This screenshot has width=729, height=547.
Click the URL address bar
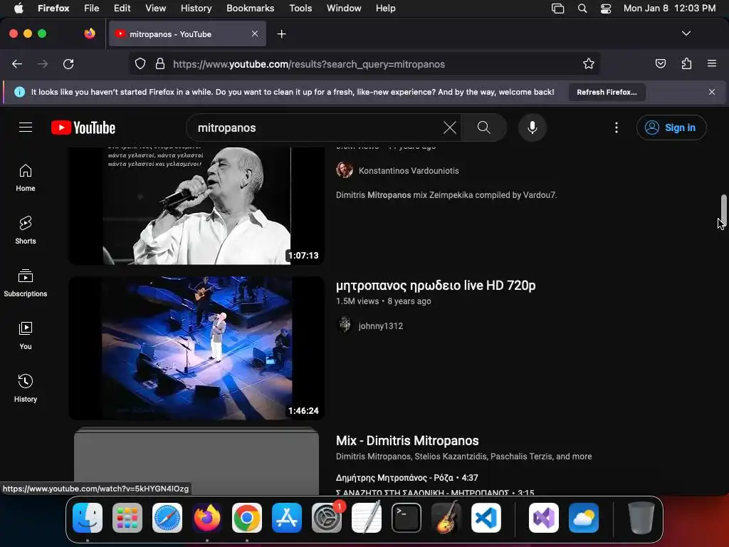pos(364,63)
